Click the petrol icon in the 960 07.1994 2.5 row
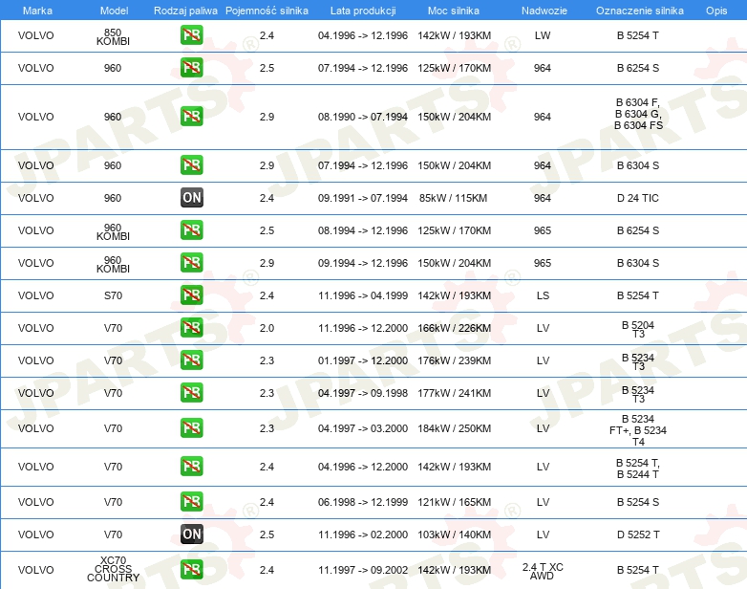Image resolution: width=747 pixels, height=589 pixels. (x=191, y=68)
